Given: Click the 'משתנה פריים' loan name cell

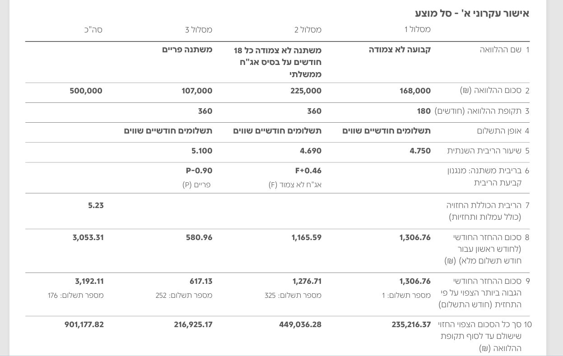Looking at the screenshot, I should pyautogui.click(x=187, y=50).
